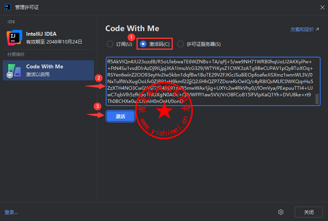Open the 登录... login link

(11, 212)
